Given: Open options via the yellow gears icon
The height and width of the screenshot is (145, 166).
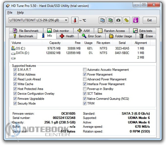Looking at the screenshot, I should click(x=126, y=20).
